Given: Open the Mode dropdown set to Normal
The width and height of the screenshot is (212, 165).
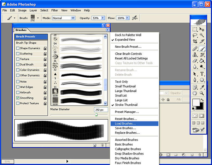Looking at the screenshot, I should coord(64,18).
